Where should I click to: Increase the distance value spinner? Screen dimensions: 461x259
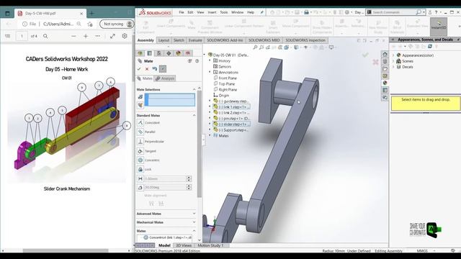click(x=189, y=178)
